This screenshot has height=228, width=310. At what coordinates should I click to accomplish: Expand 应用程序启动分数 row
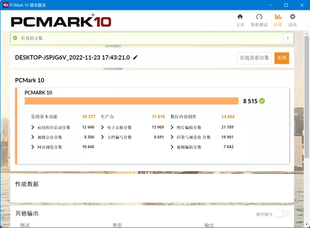tap(33, 127)
